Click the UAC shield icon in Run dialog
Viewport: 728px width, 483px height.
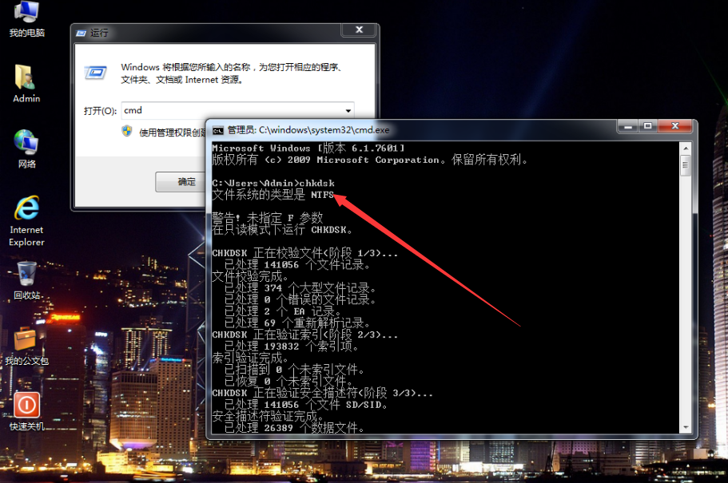point(127,131)
